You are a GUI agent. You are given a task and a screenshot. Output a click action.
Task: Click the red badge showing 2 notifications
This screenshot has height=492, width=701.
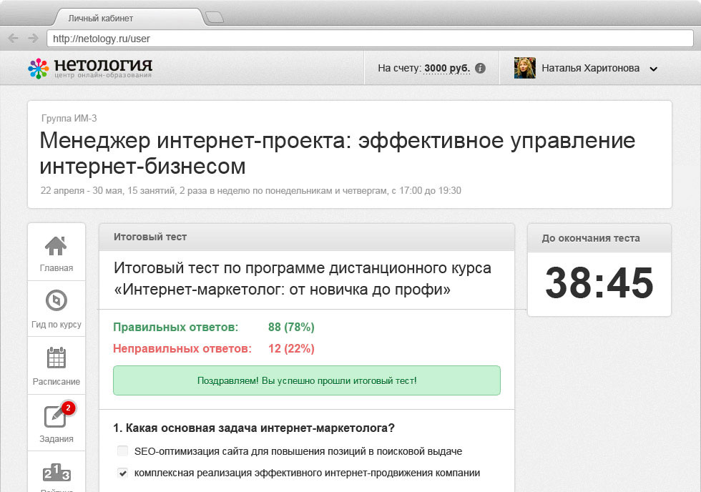[x=68, y=408]
